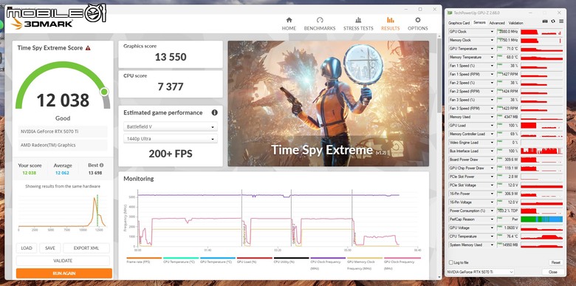Click the Bus Interface Load history graph

tap(541, 151)
